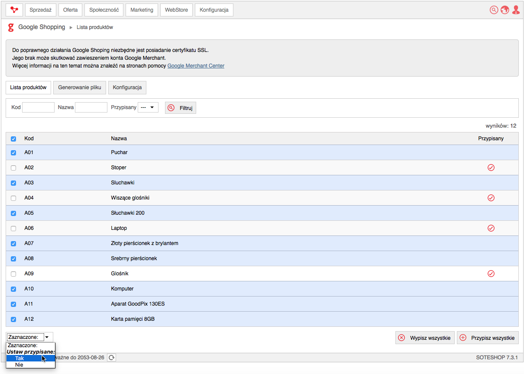Open the Przypisany filter dropdown
Image resolution: width=524 pixels, height=374 pixels.
point(148,107)
